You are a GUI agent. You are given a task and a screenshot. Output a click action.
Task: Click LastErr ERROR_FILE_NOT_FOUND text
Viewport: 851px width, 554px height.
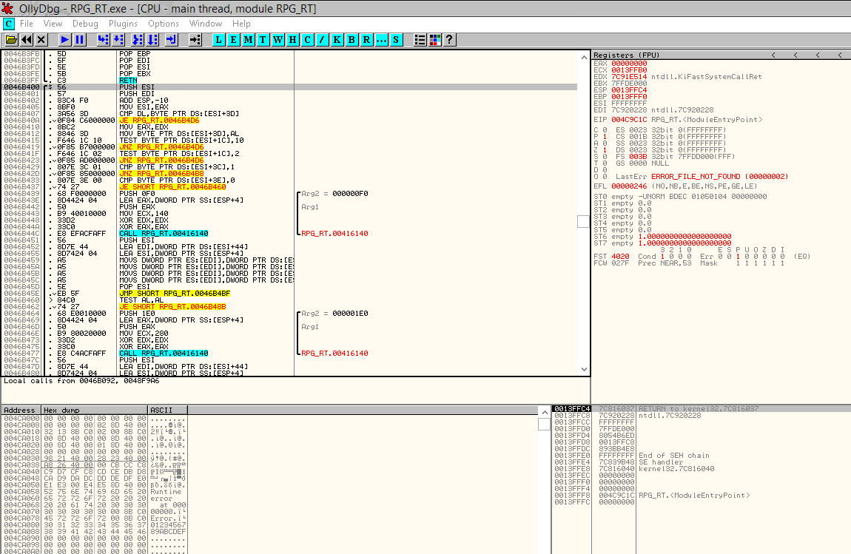tap(720, 176)
